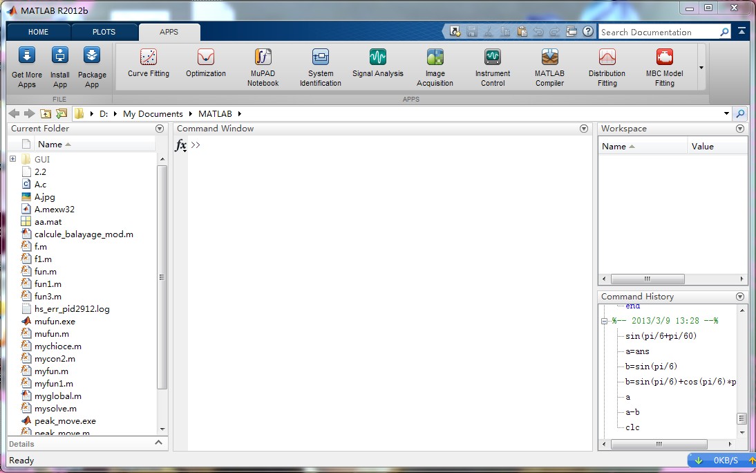Click the D: drive path segment

(104, 114)
